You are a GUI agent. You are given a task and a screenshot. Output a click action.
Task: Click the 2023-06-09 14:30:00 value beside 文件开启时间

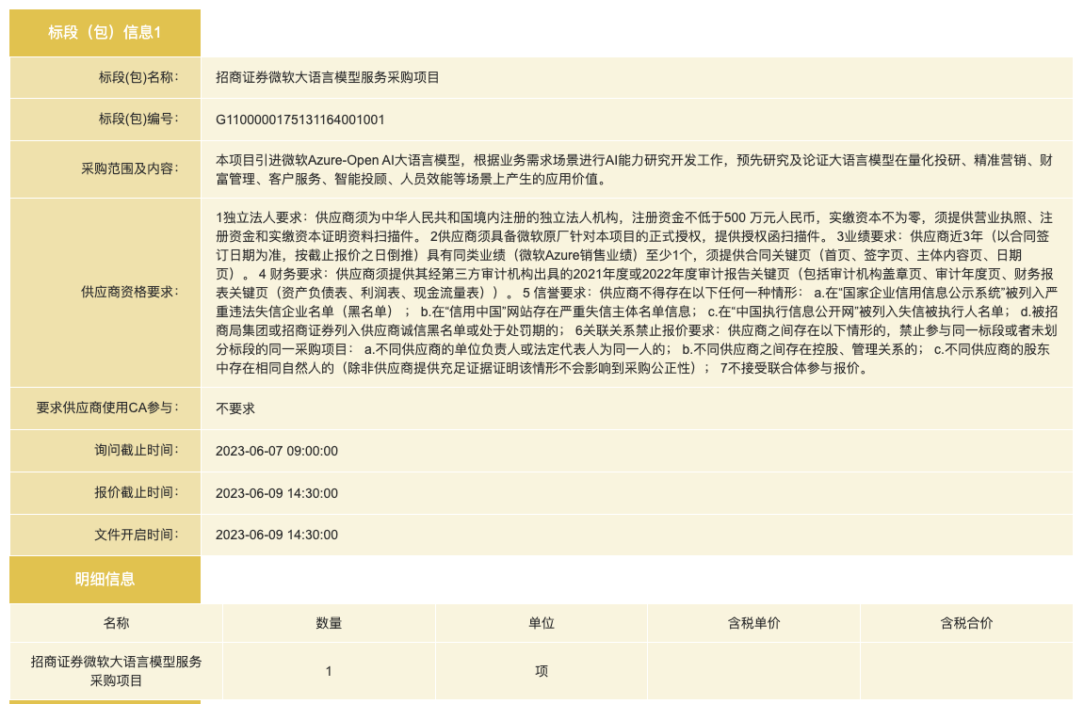pos(277,535)
